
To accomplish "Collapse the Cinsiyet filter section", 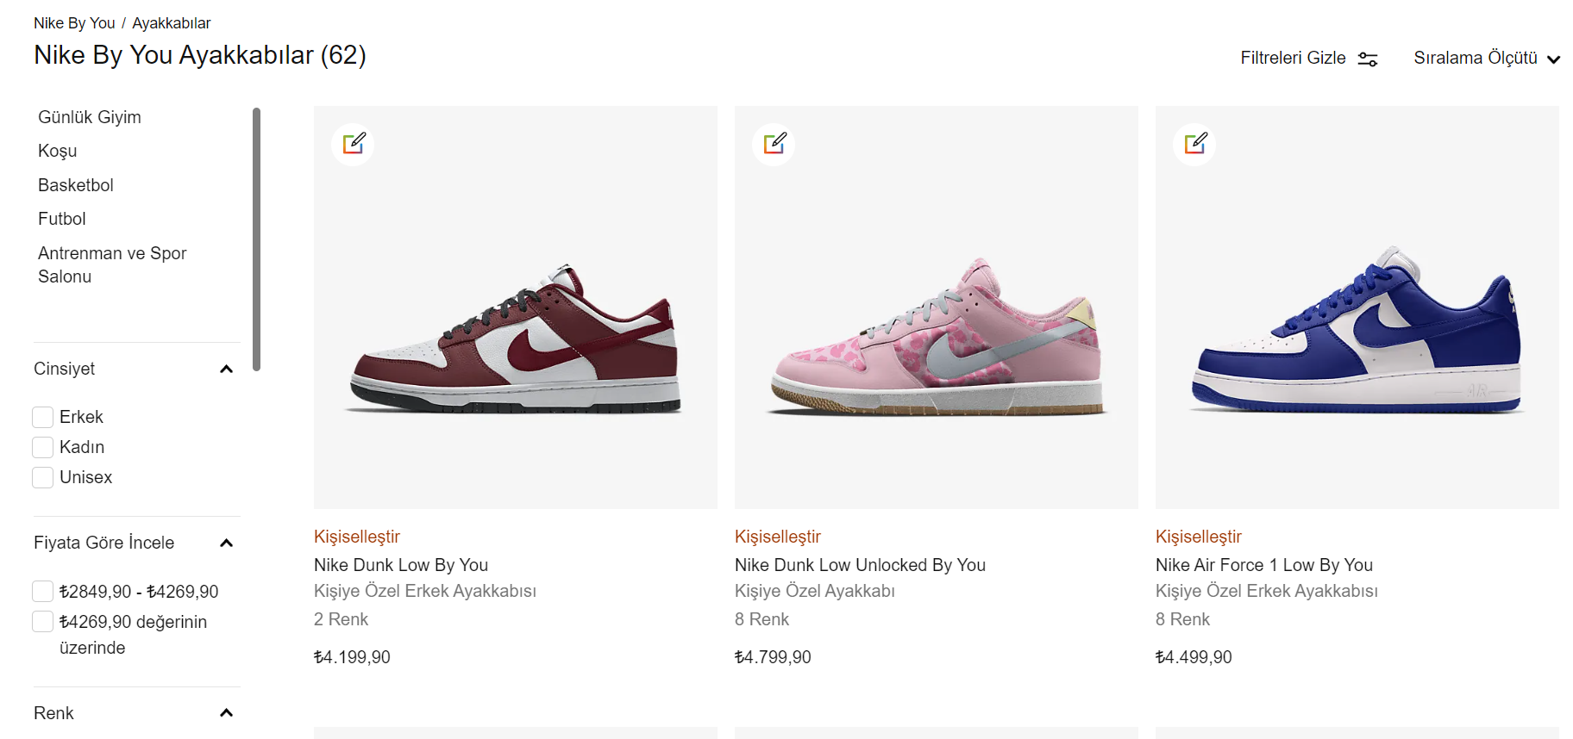I will coord(226,369).
